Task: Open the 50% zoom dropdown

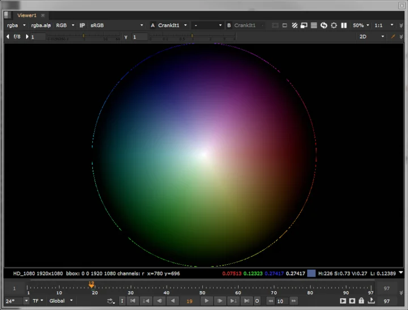Action: tap(361, 25)
